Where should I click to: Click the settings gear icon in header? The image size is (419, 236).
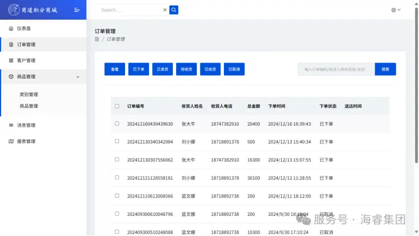click(x=393, y=10)
